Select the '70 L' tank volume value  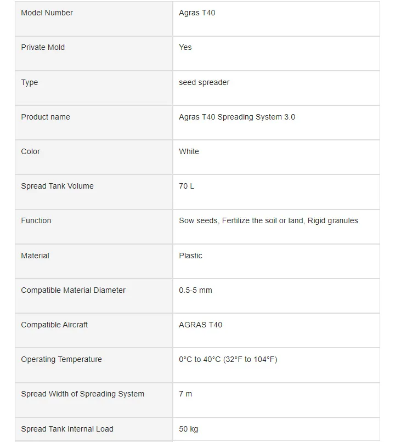click(186, 186)
